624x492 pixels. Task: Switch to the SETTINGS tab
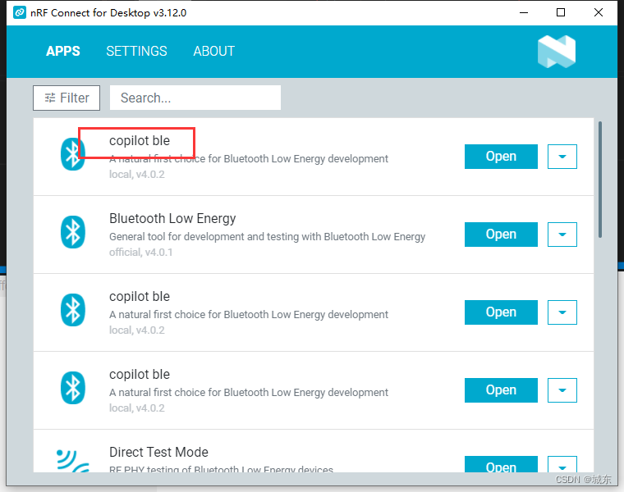[136, 52]
